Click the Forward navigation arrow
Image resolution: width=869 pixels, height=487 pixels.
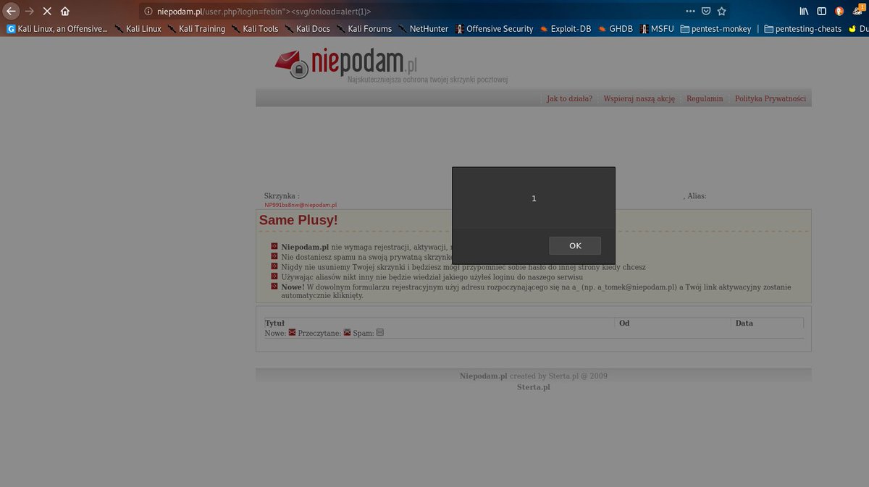(29, 11)
